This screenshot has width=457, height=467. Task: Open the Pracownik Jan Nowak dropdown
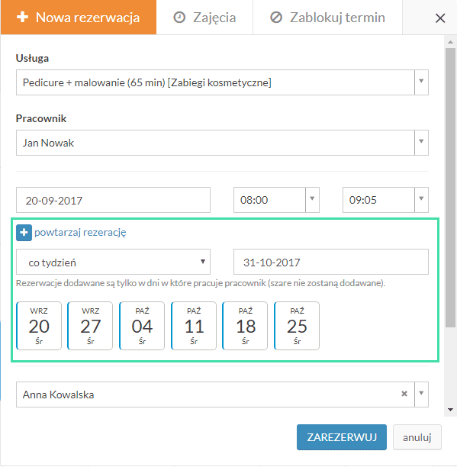point(222,143)
